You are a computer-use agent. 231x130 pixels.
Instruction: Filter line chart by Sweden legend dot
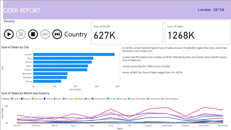click(x=137, y=99)
